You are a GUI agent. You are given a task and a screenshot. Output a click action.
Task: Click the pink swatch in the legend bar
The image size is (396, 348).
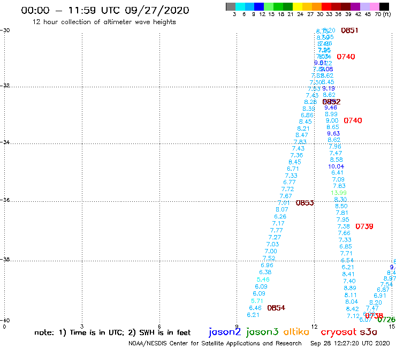[x=375, y=6]
